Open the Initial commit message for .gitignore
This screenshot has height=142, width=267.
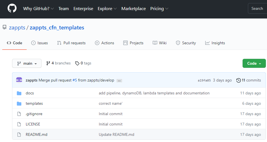(111, 114)
